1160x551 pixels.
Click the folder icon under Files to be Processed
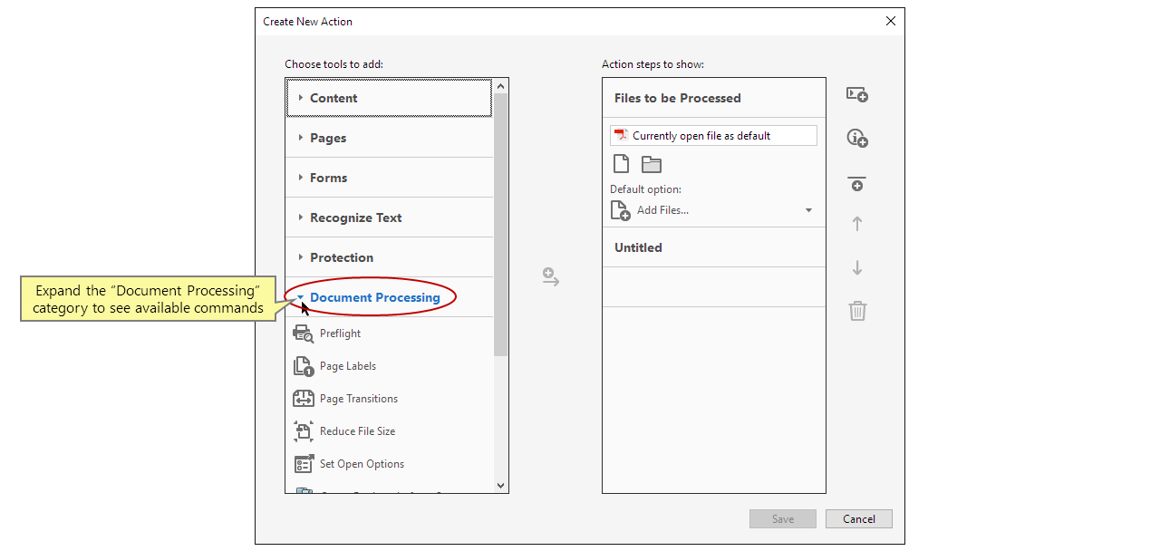pos(651,163)
